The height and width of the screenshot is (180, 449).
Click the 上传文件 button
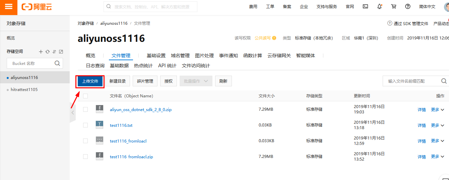coord(90,81)
